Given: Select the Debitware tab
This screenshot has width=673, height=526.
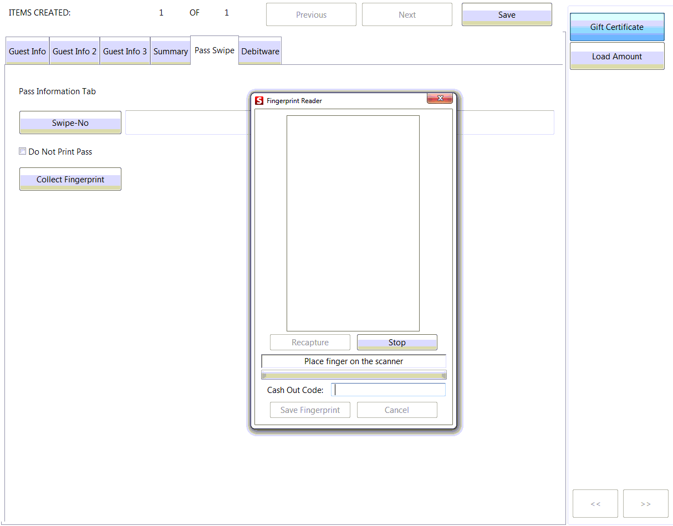Looking at the screenshot, I should coord(260,50).
